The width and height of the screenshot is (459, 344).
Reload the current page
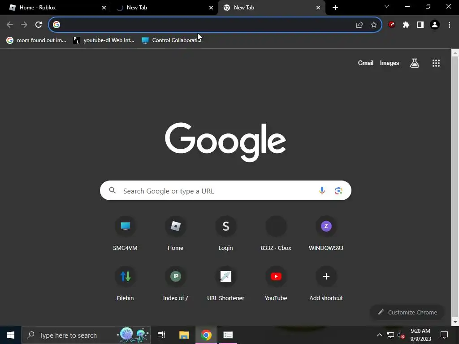pos(39,25)
